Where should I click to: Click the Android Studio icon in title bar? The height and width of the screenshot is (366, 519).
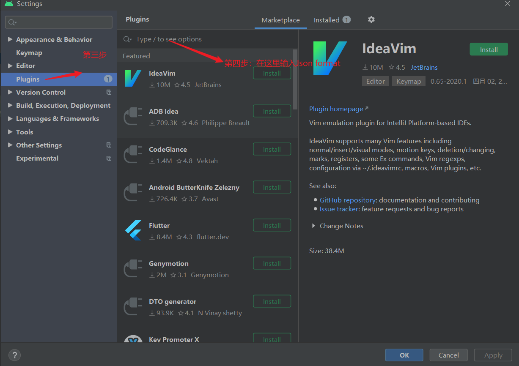[x=8, y=4]
